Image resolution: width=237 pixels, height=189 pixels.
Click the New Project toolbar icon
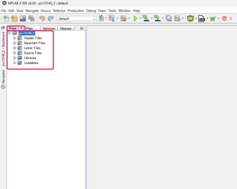(14, 18)
